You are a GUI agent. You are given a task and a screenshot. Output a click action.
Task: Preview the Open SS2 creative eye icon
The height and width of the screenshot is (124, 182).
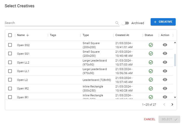165,45
